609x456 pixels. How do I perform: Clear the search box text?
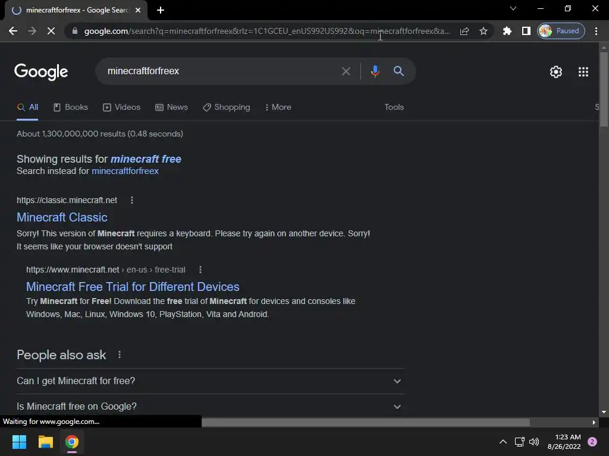pos(346,71)
